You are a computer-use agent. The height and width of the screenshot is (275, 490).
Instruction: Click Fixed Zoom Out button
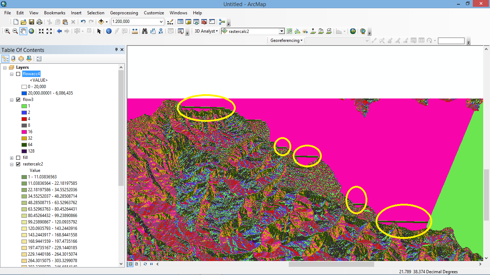click(49, 31)
